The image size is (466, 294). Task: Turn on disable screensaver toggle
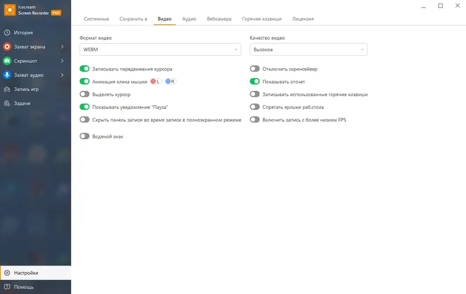pyautogui.click(x=255, y=69)
